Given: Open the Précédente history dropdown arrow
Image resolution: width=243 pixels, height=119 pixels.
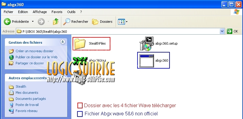Looking at the screenshot, I should tap(33, 22).
